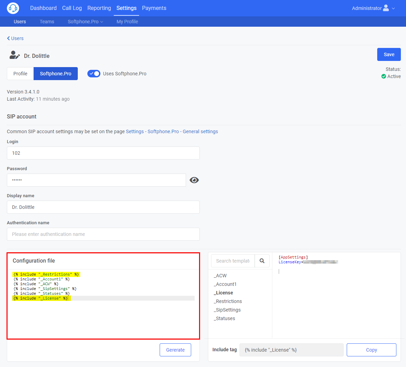Go to the Users subtab
The image size is (406, 367).
(20, 22)
